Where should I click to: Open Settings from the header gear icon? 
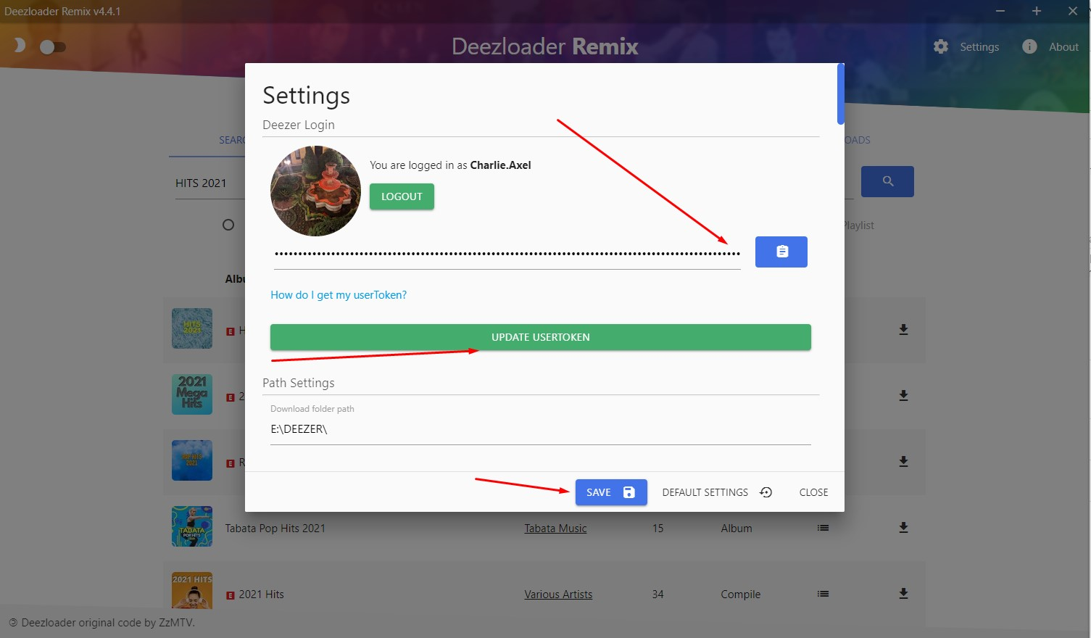click(941, 46)
